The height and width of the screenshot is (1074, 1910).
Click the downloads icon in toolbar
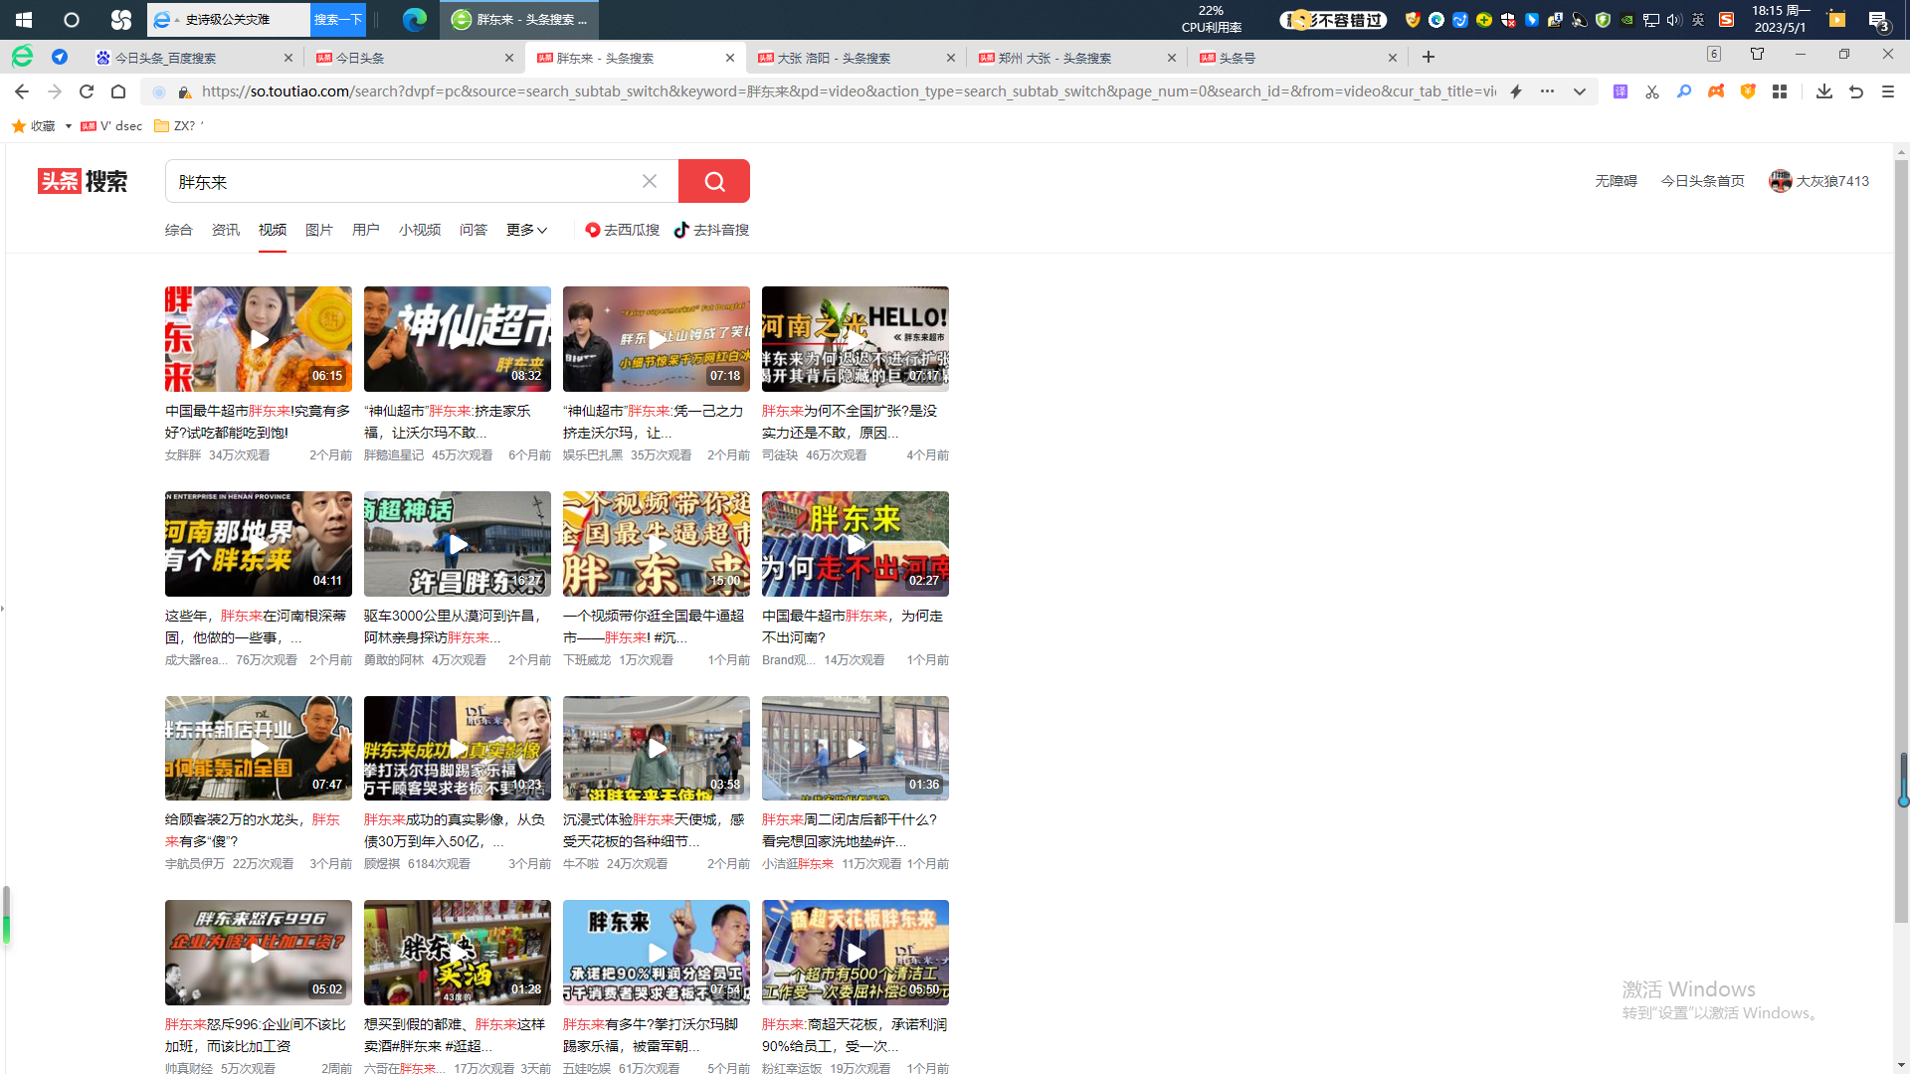point(1823,91)
